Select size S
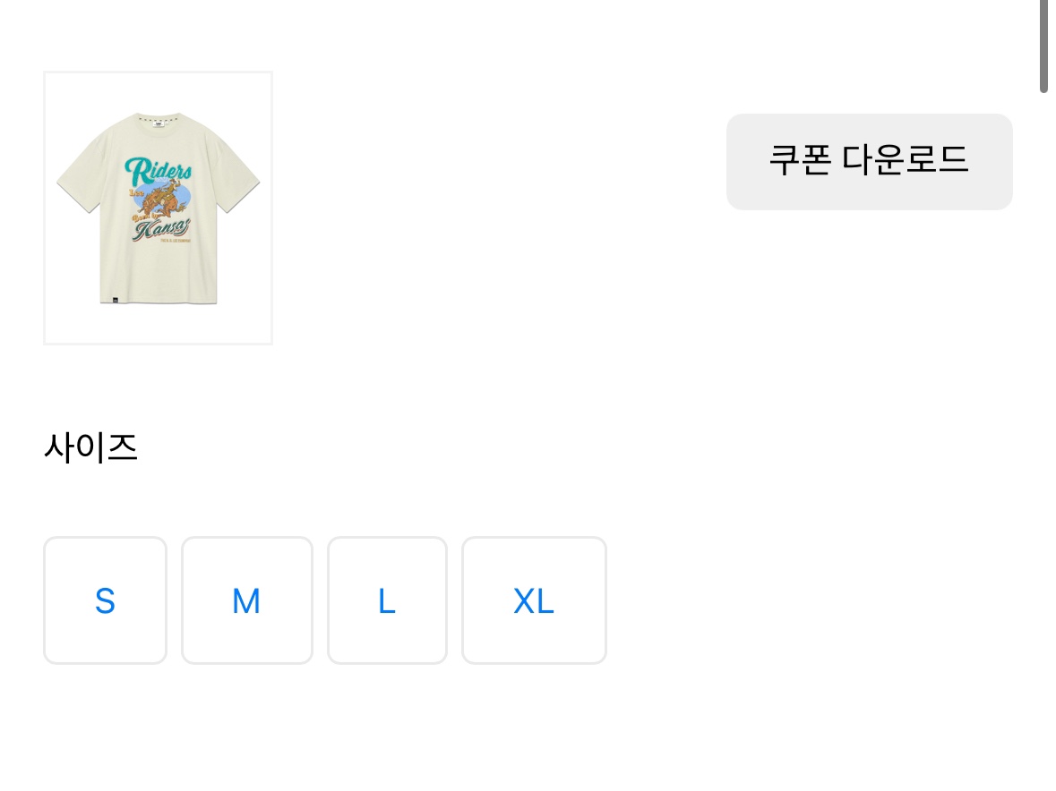This screenshot has height=791, width=1056. pos(105,600)
